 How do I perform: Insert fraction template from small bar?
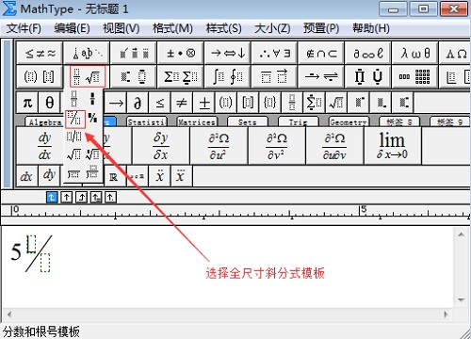[292, 103]
